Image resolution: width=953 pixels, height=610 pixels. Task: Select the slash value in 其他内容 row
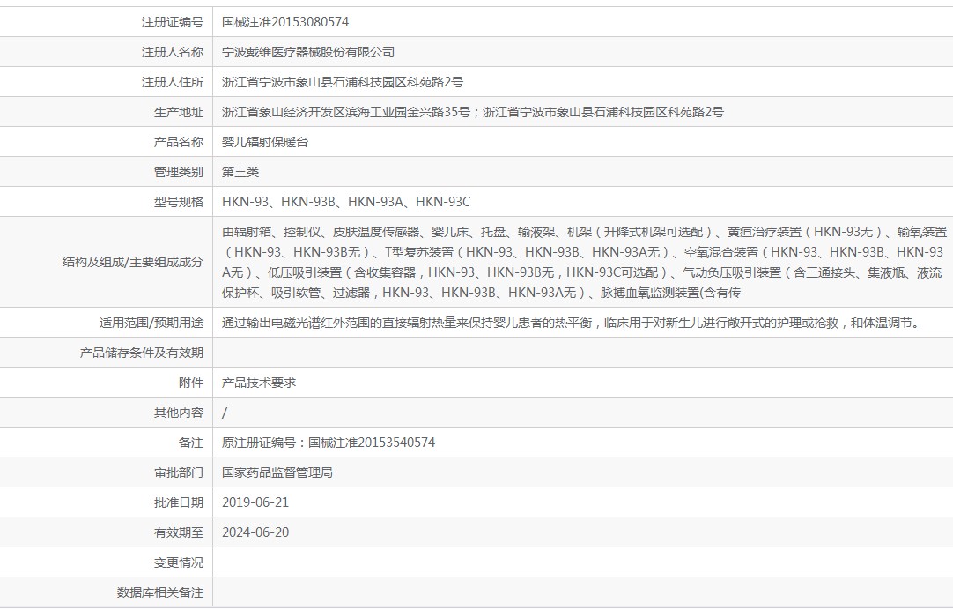[x=225, y=413]
